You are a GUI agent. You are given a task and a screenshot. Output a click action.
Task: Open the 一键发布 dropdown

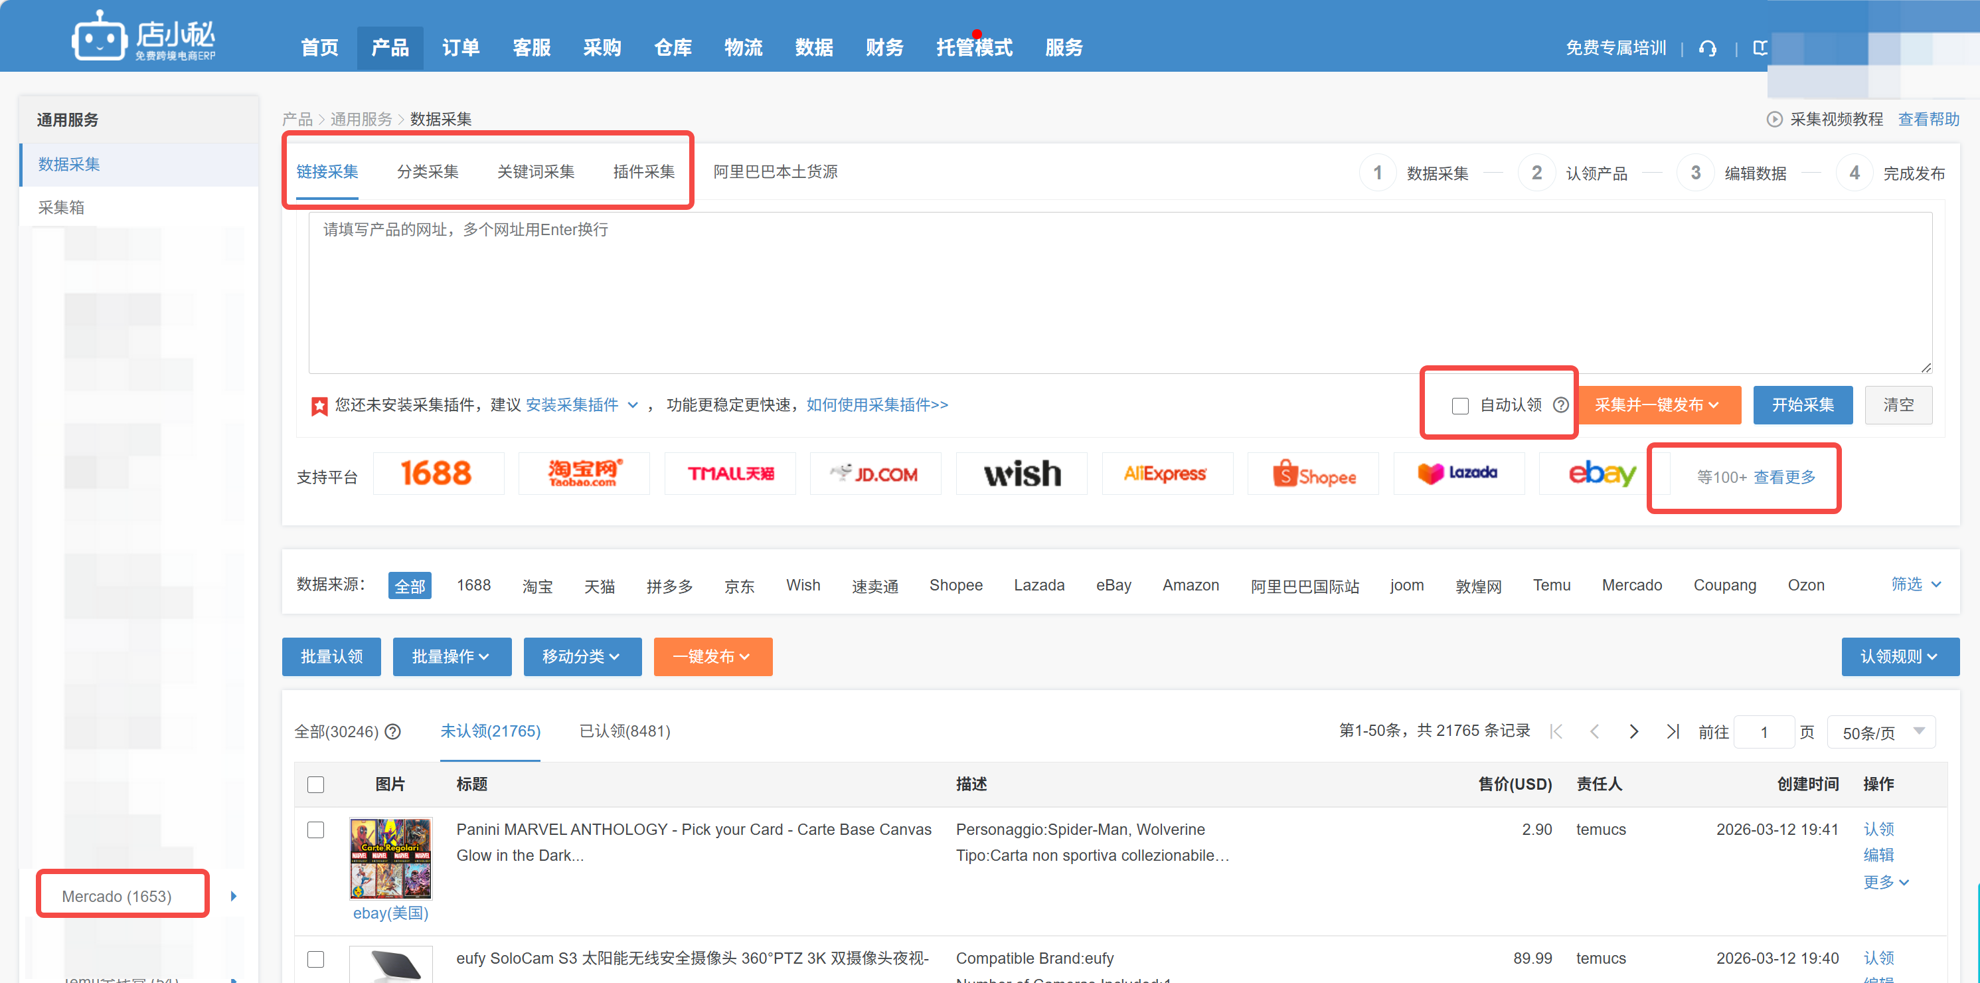pos(712,657)
